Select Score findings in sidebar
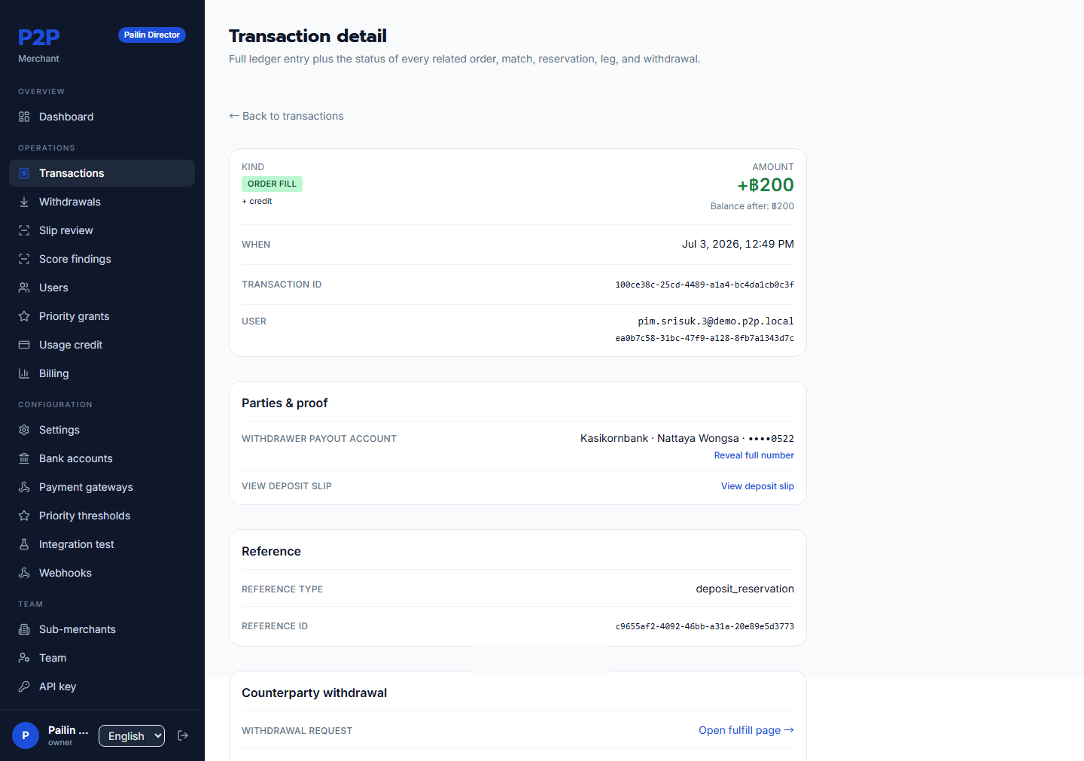Viewport: 1084px width, 761px height. [x=102, y=259]
